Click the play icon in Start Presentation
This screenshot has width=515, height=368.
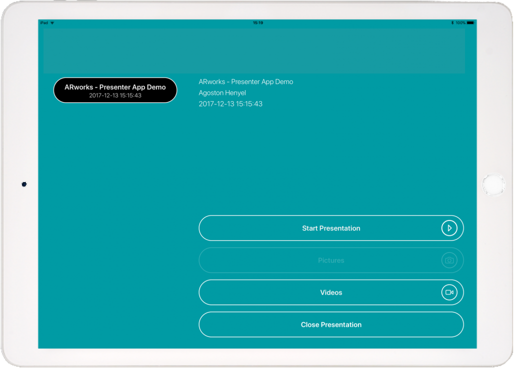point(449,228)
